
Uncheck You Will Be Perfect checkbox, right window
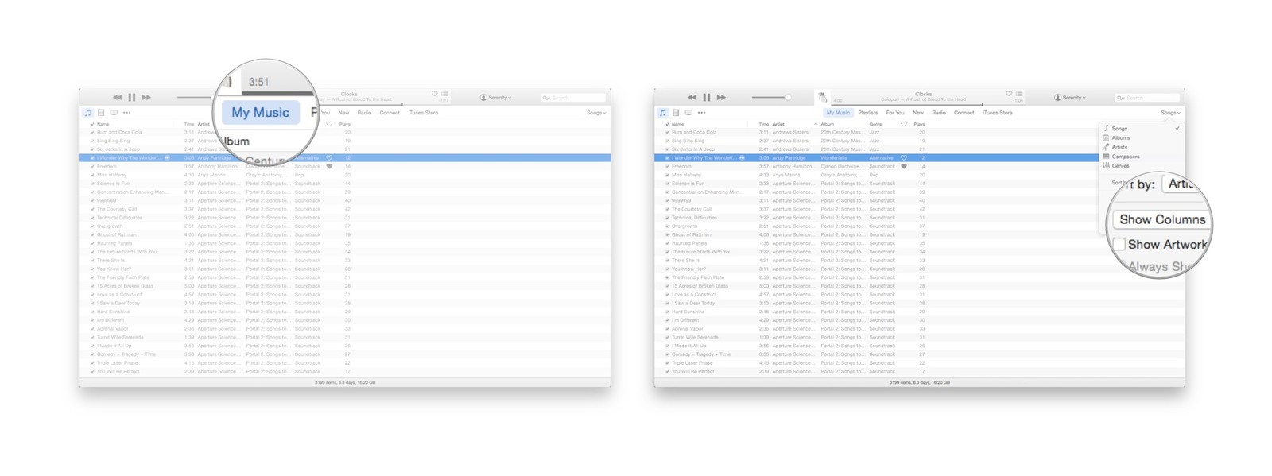[x=667, y=371]
